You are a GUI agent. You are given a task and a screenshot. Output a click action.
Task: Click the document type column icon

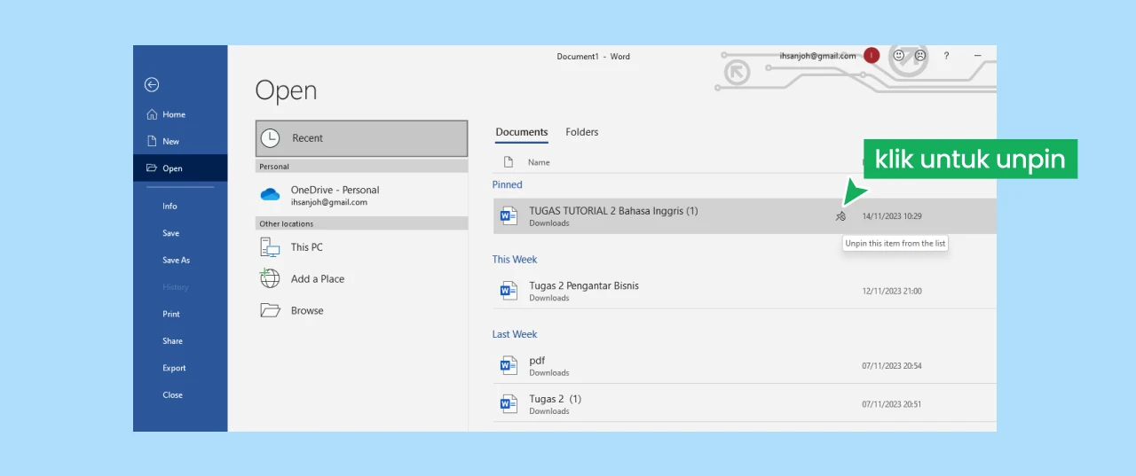pyautogui.click(x=509, y=162)
